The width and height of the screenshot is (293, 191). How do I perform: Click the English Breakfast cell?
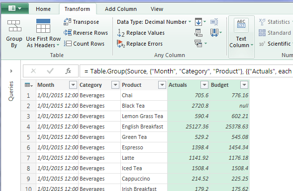pyautogui.click(x=144, y=127)
